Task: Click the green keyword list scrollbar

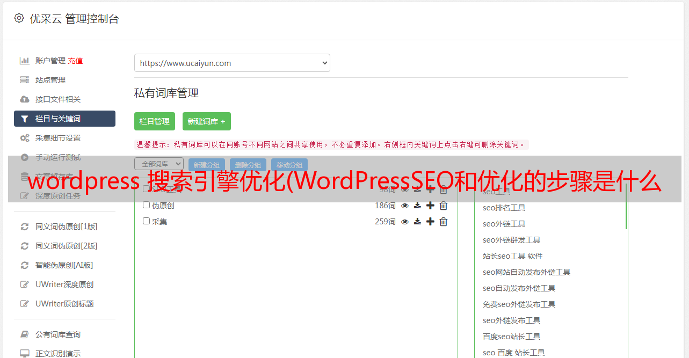Action: pos(626,207)
